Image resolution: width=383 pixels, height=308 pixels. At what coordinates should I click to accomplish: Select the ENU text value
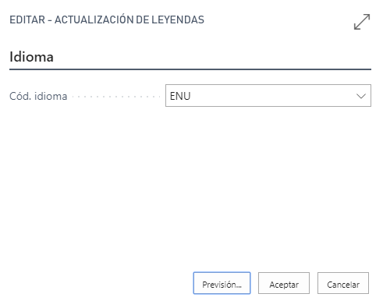[x=180, y=96]
